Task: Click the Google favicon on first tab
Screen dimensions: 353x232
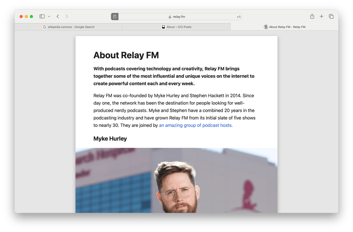Action: [x=44, y=27]
